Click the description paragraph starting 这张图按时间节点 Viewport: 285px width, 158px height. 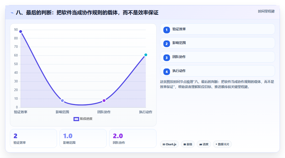pos(217,84)
